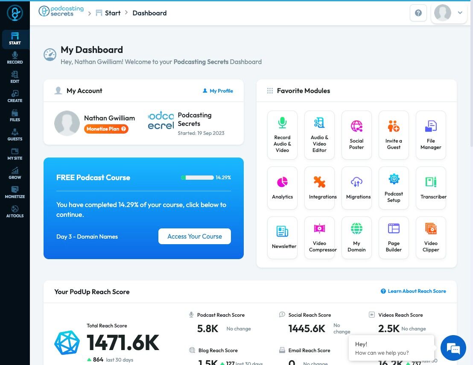The image size is (473, 365).
Task: Open the Audio & Video Editor module
Action: point(319,135)
